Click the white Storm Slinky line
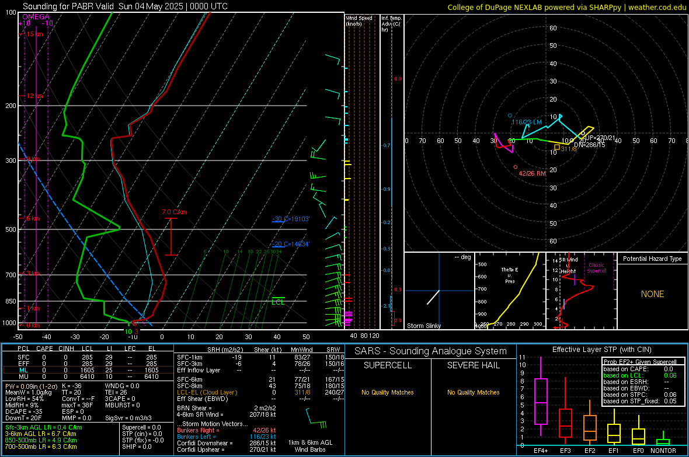This screenshot has width=689, height=457. click(433, 297)
